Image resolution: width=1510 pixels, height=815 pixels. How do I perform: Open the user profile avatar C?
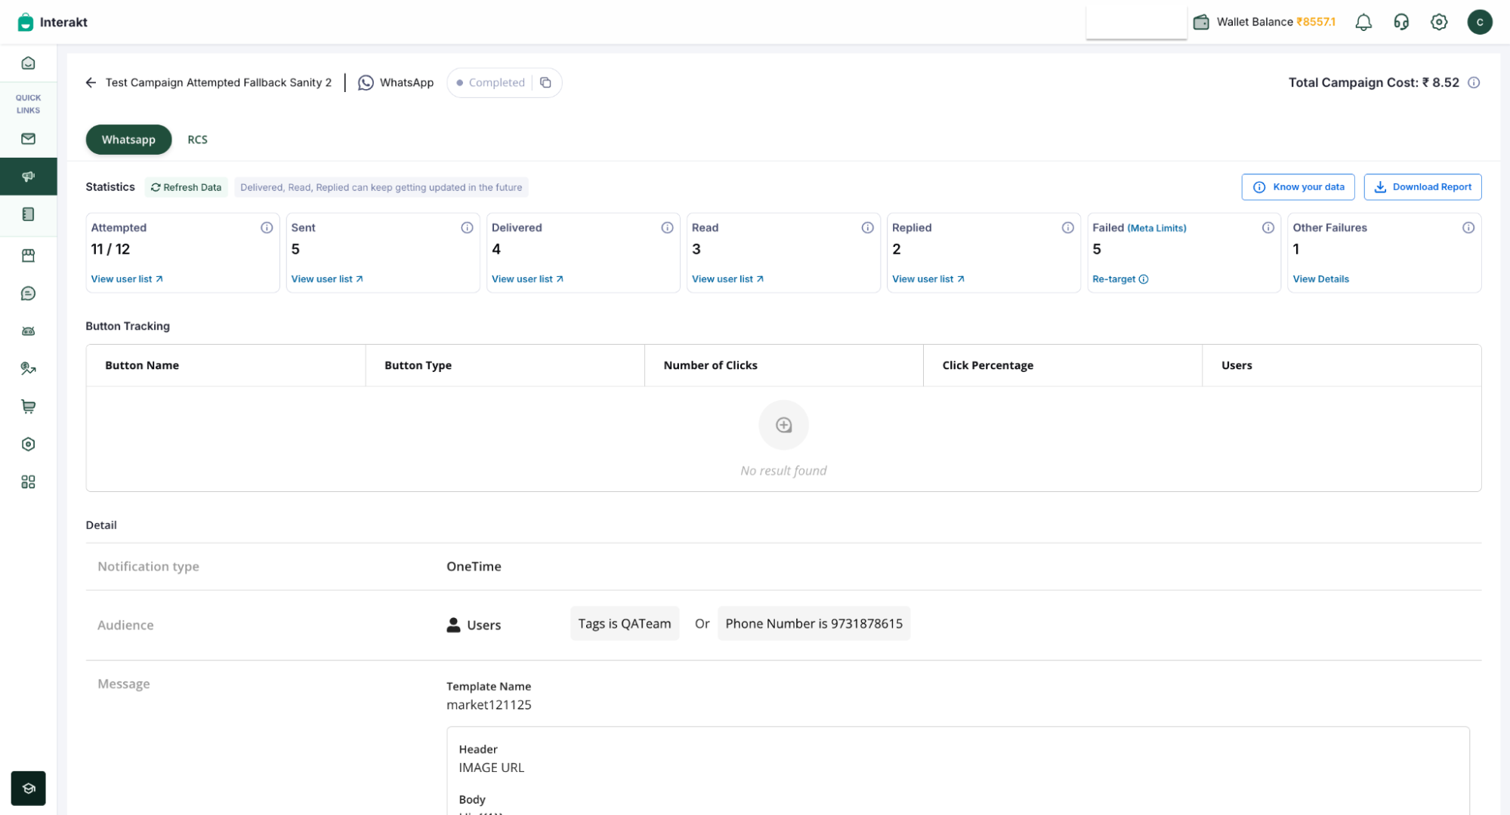point(1479,22)
